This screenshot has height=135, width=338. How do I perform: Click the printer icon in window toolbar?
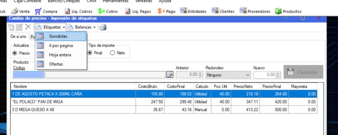coord(103,27)
